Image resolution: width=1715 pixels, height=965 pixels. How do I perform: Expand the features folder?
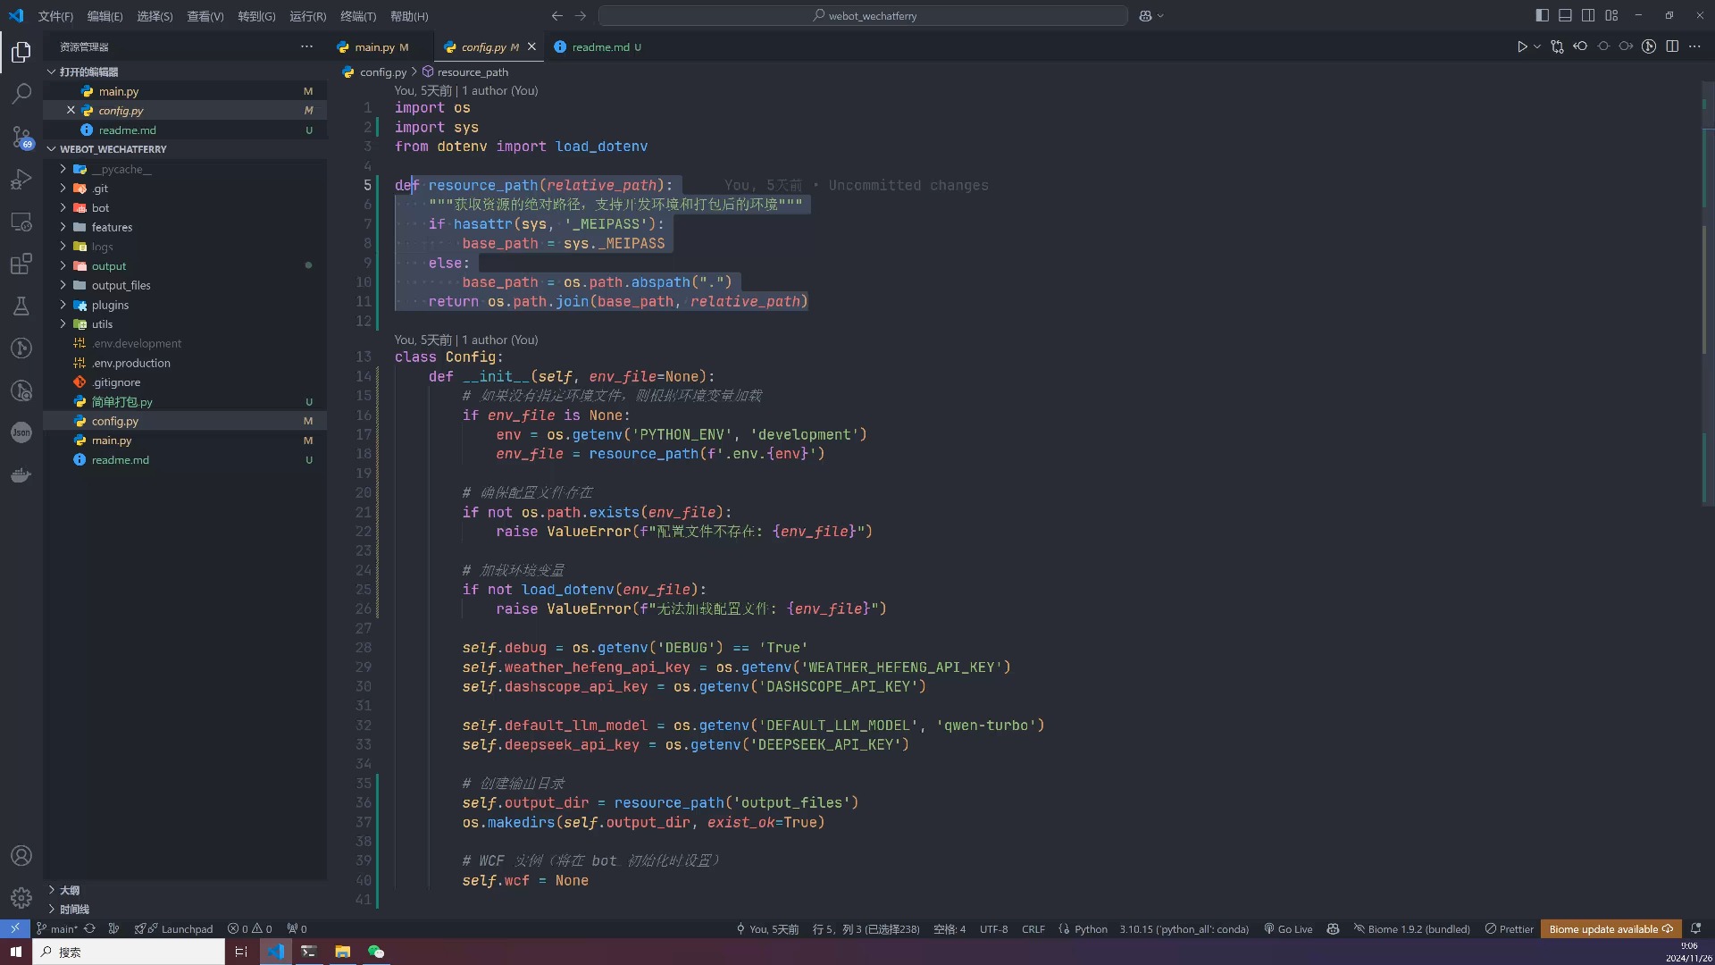111,227
